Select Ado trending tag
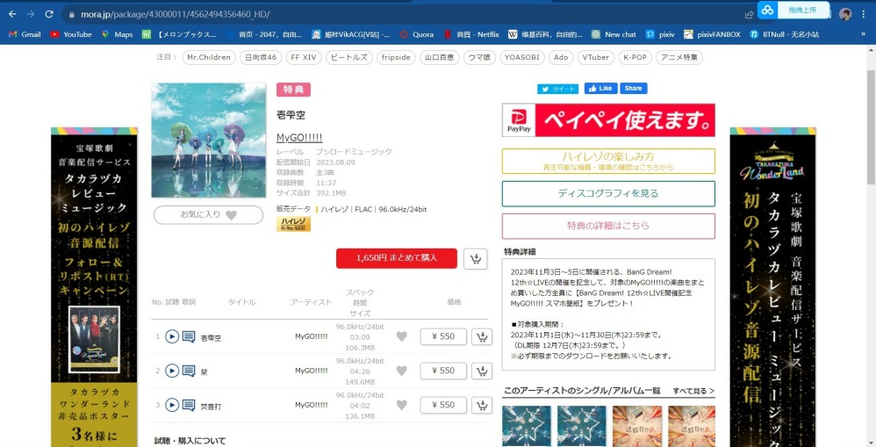Viewport: 876px width, 447px height. pyautogui.click(x=561, y=58)
